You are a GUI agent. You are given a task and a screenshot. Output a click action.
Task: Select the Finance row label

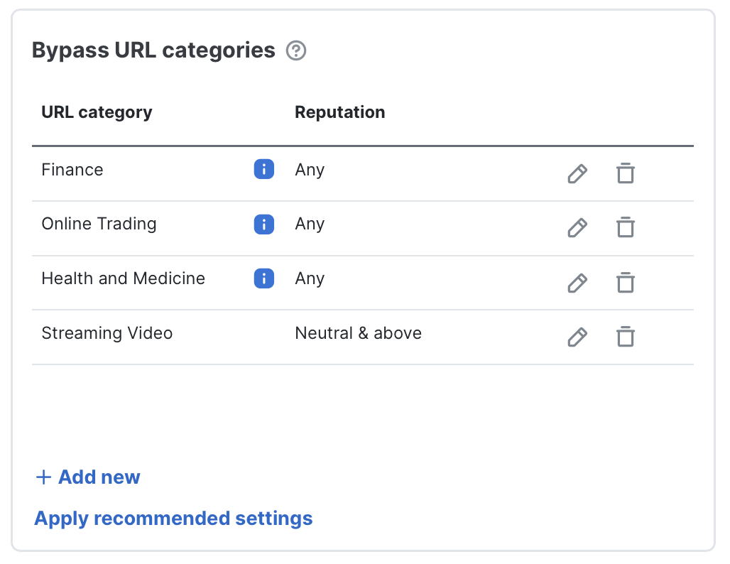72,169
